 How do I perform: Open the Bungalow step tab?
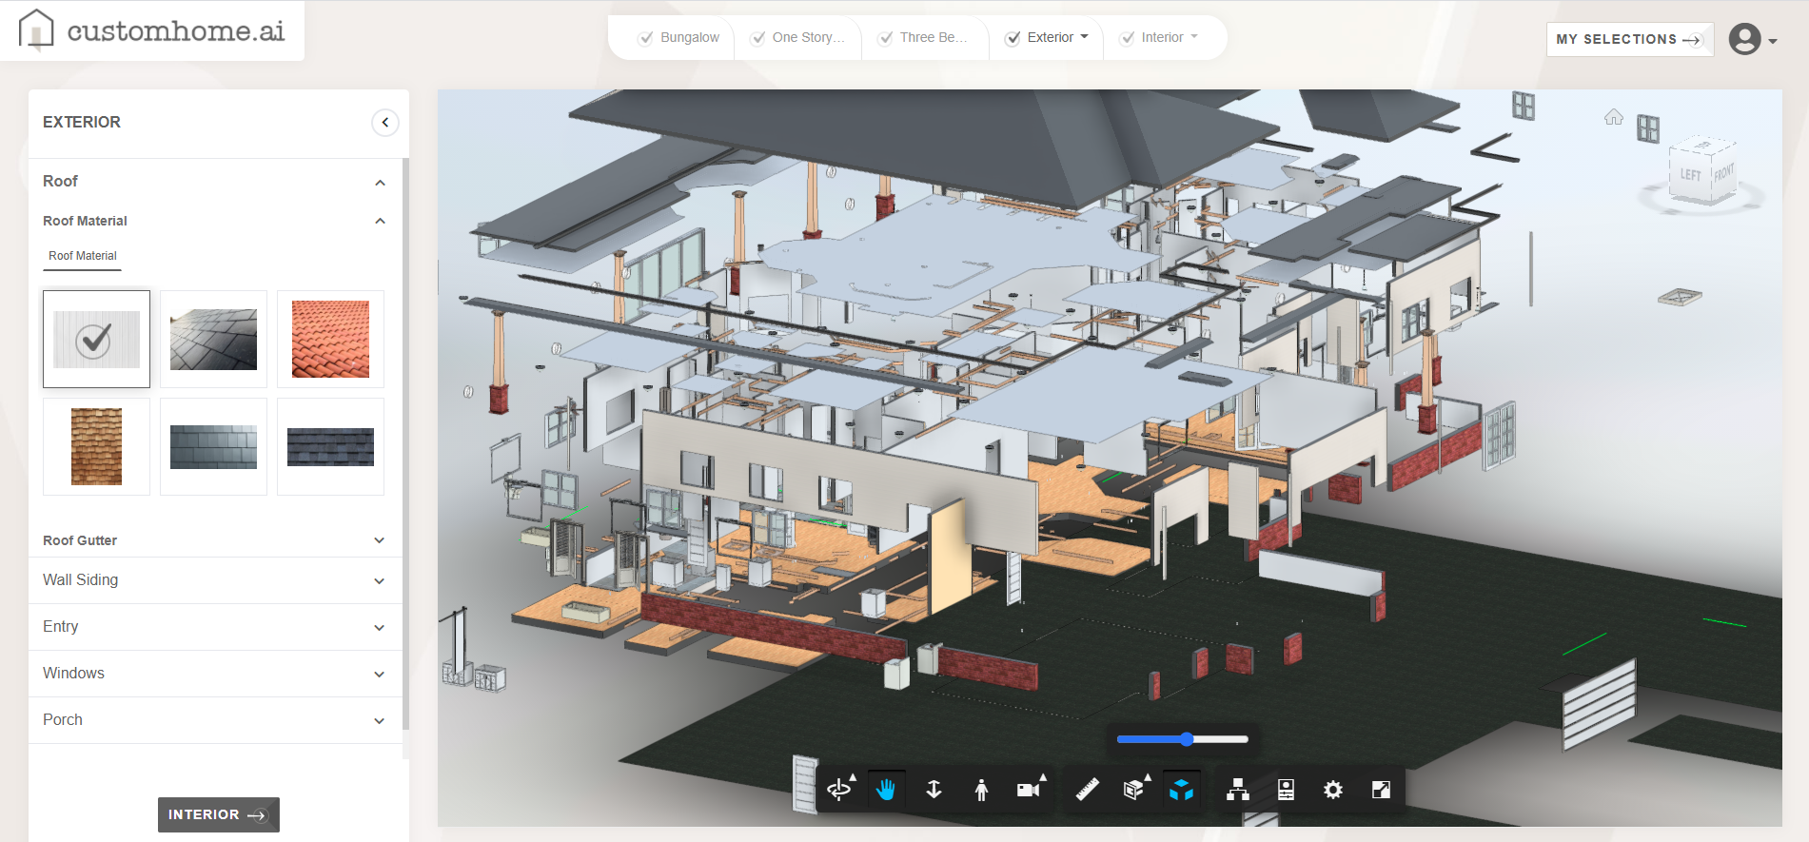tap(690, 38)
